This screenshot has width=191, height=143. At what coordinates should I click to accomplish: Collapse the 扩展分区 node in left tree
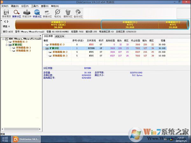pyautogui.click(x=7, y=45)
